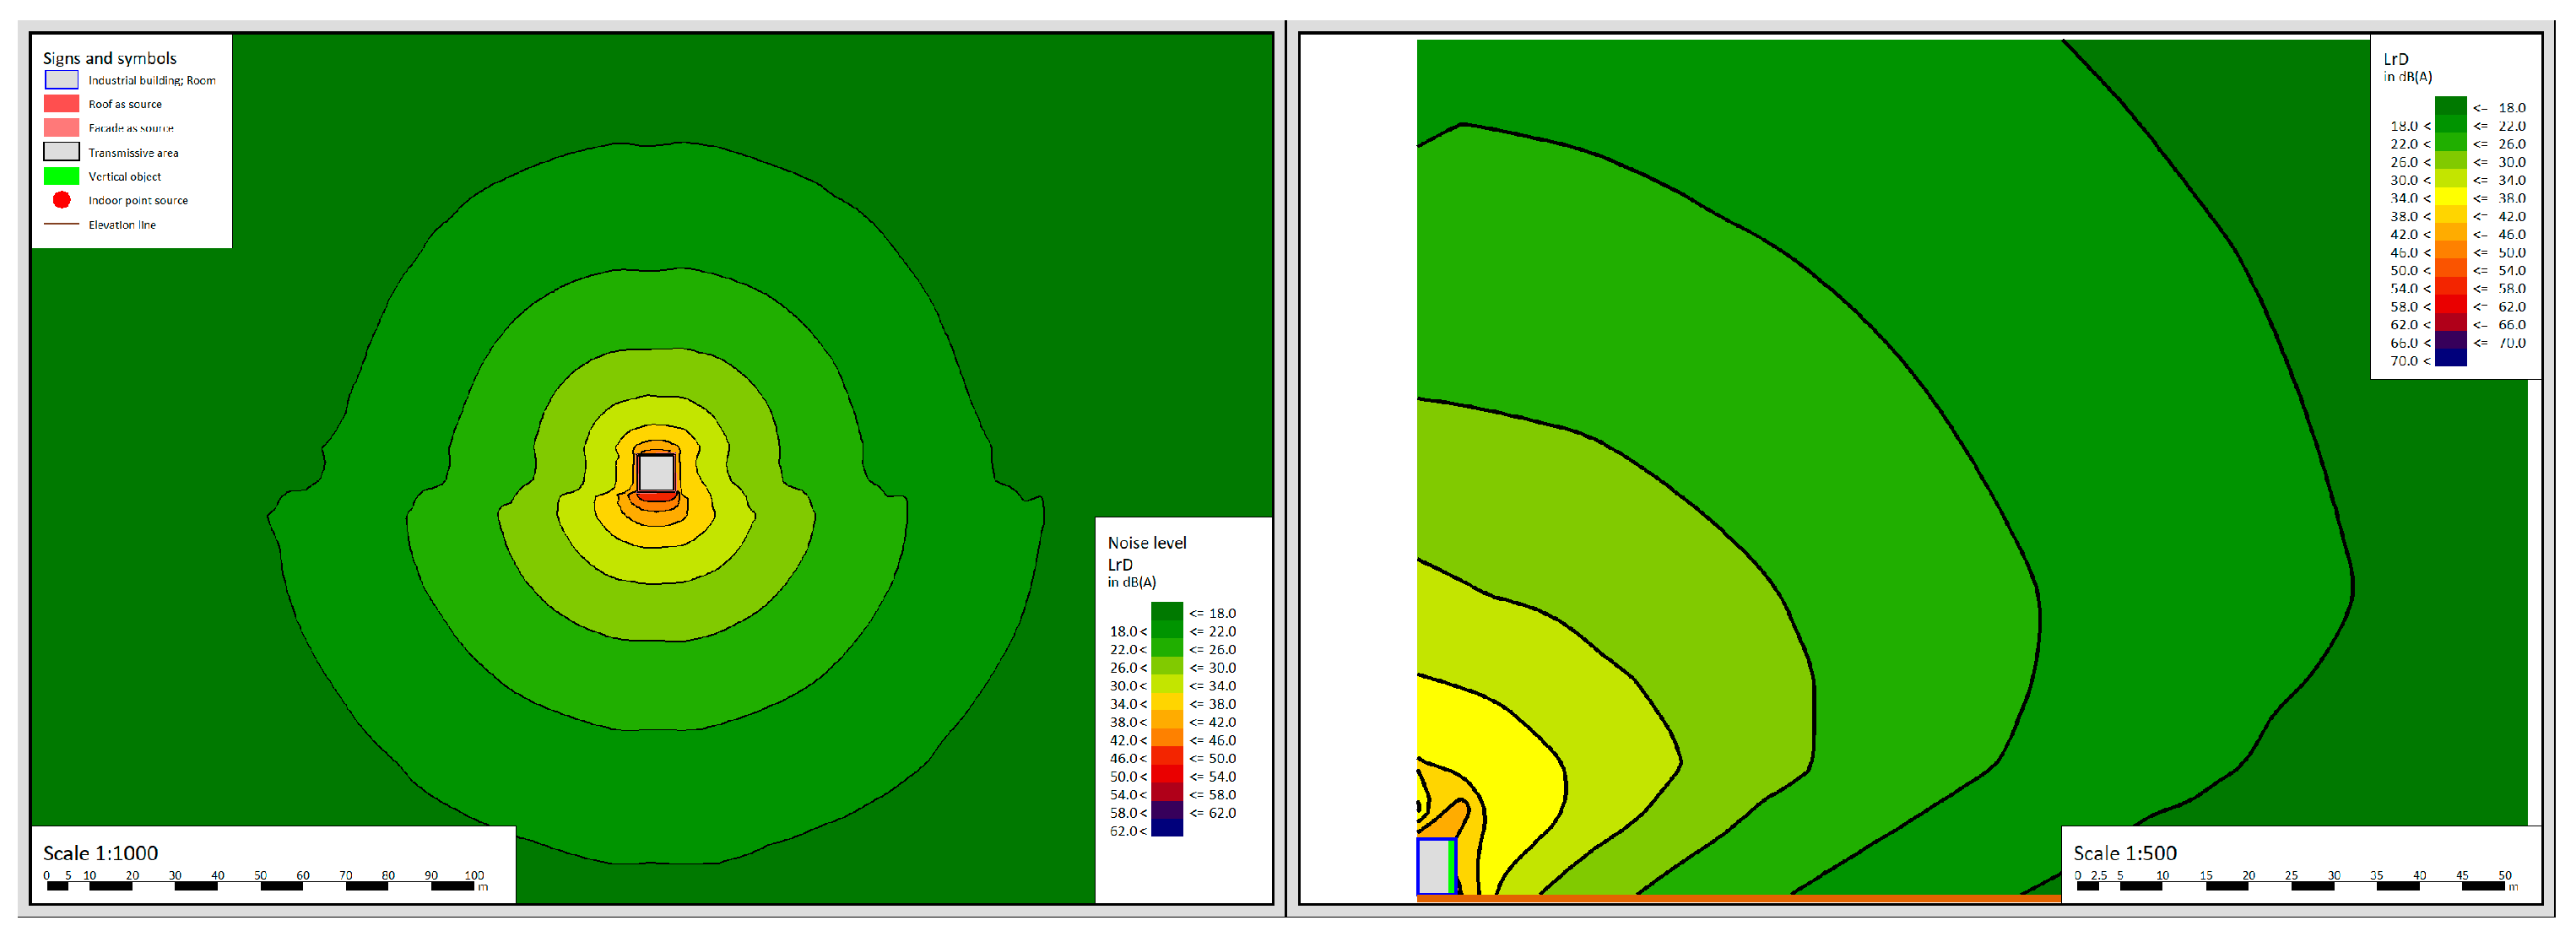Screen dimensions: 2576x942
Task: Click the Indoor point source red dot
Action: [61, 200]
